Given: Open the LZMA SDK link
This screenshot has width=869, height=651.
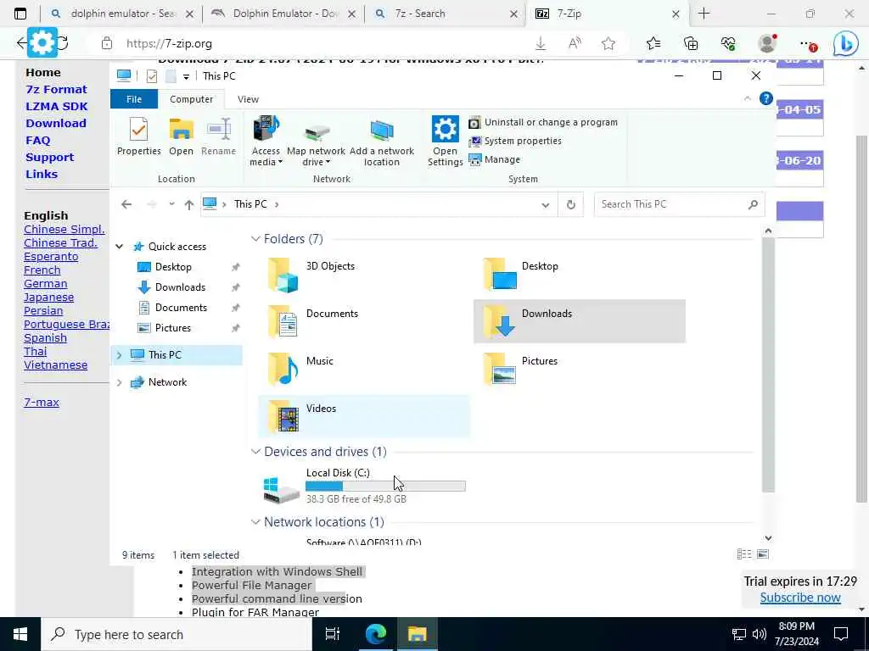Looking at the screenshot, I should 57,106.
